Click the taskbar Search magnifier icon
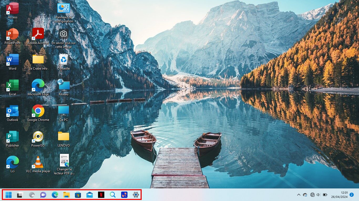This screenshot has height=201, width=359. point(112,195)
